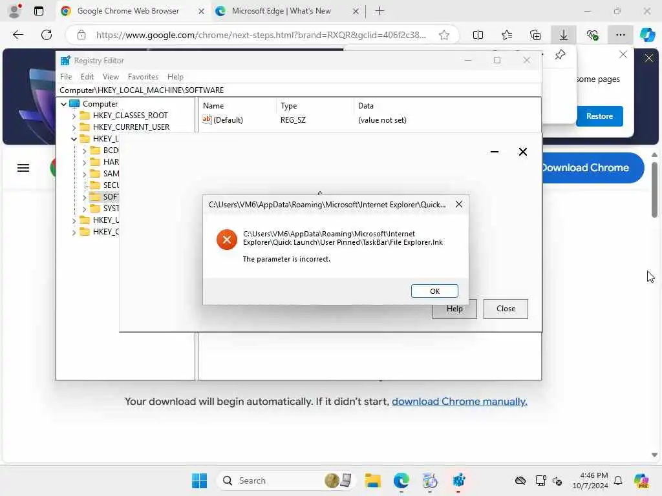Viewport: 662px width, 496px height.
Task: Expand the SYSTEM key node
Action: pos(84,209)
